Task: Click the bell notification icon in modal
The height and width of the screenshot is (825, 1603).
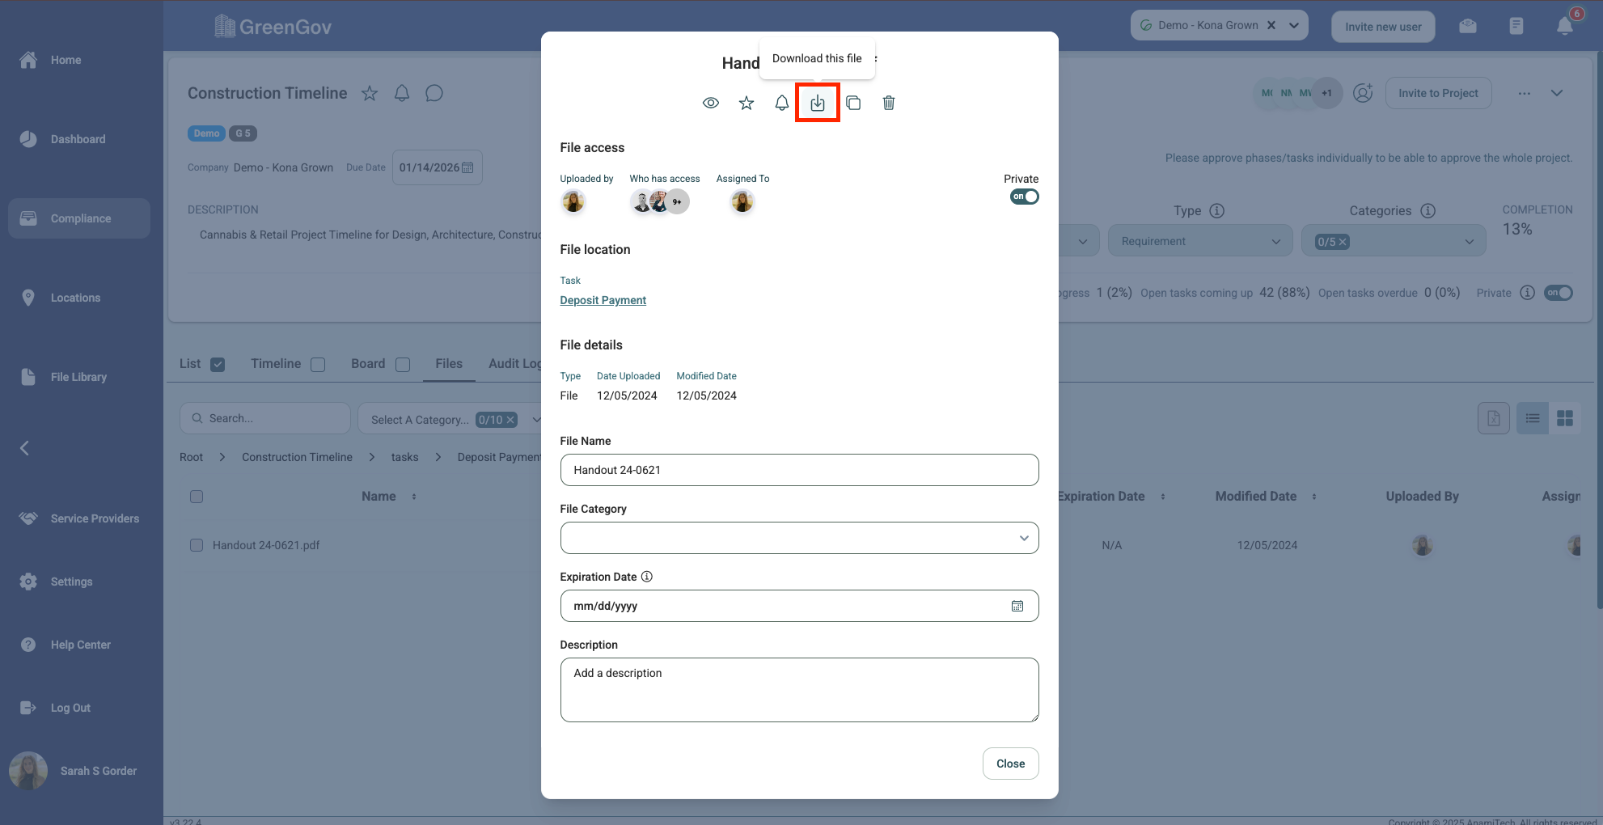Action: point(782,103)
